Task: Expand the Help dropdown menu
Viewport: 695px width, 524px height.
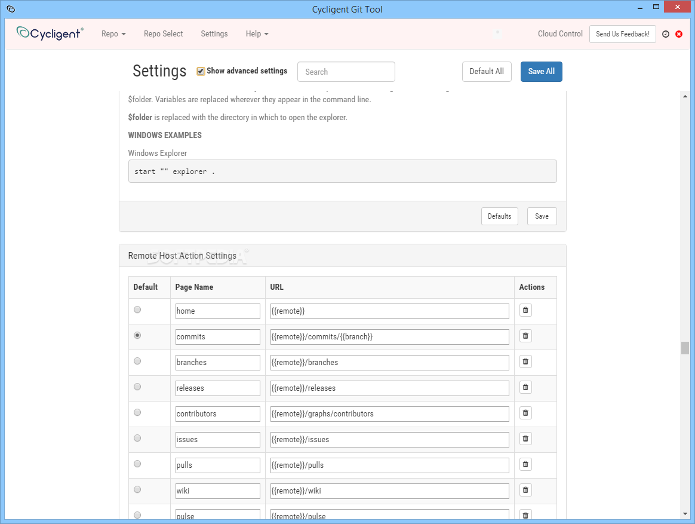Action: point(257,34)
